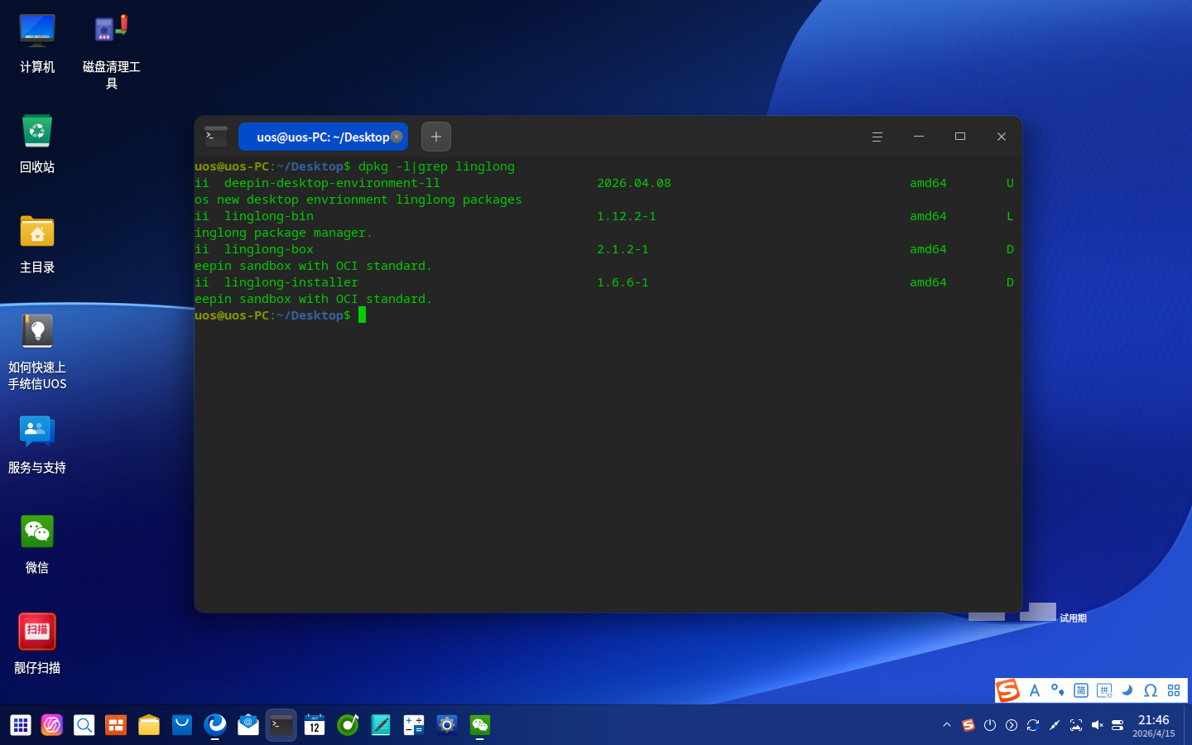This screenshot has width=1192, height=745.
Task: Click the terminal icon in the title bar
Action: pos(216,137)
